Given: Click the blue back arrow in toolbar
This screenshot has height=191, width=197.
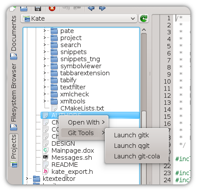Looking at the screenshot, I should (x=91, y=8).
